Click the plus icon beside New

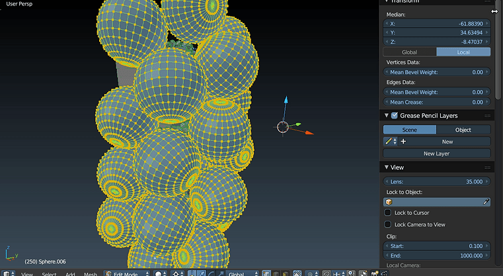click(x=403, y=142)
